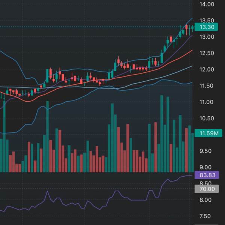
Task: Click the 8.00 price axis label
Action: click(x=205, y=200)
